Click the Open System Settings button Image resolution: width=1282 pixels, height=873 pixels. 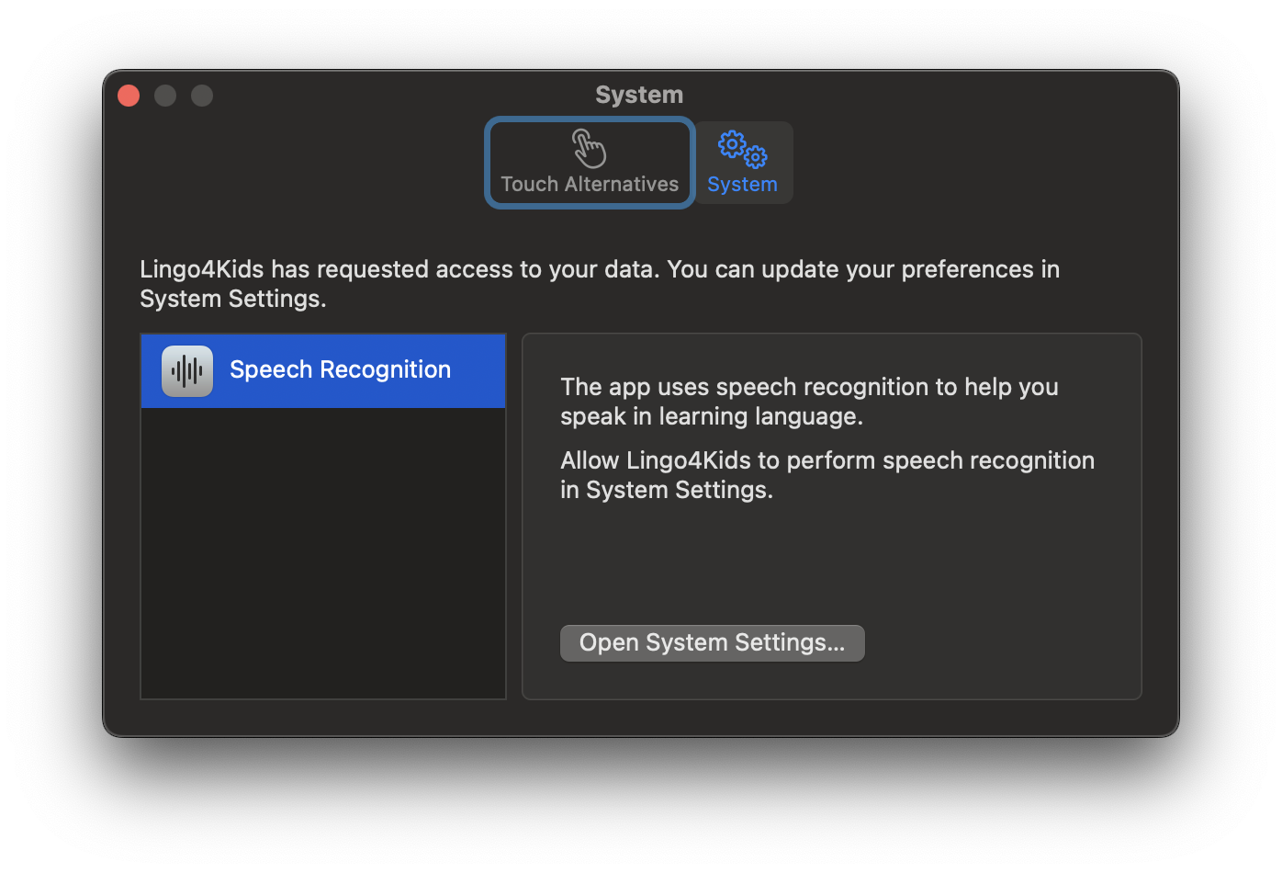tap(713, 643)
